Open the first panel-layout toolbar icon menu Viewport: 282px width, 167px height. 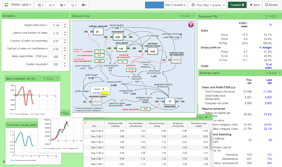40,5
